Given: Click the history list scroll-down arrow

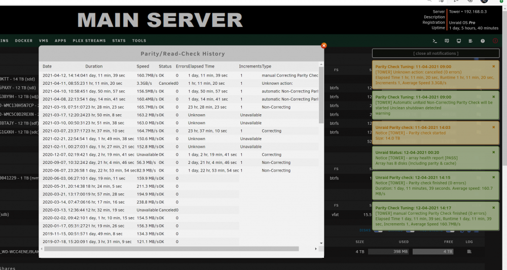Looking at the screenshot, I should 321,243.
